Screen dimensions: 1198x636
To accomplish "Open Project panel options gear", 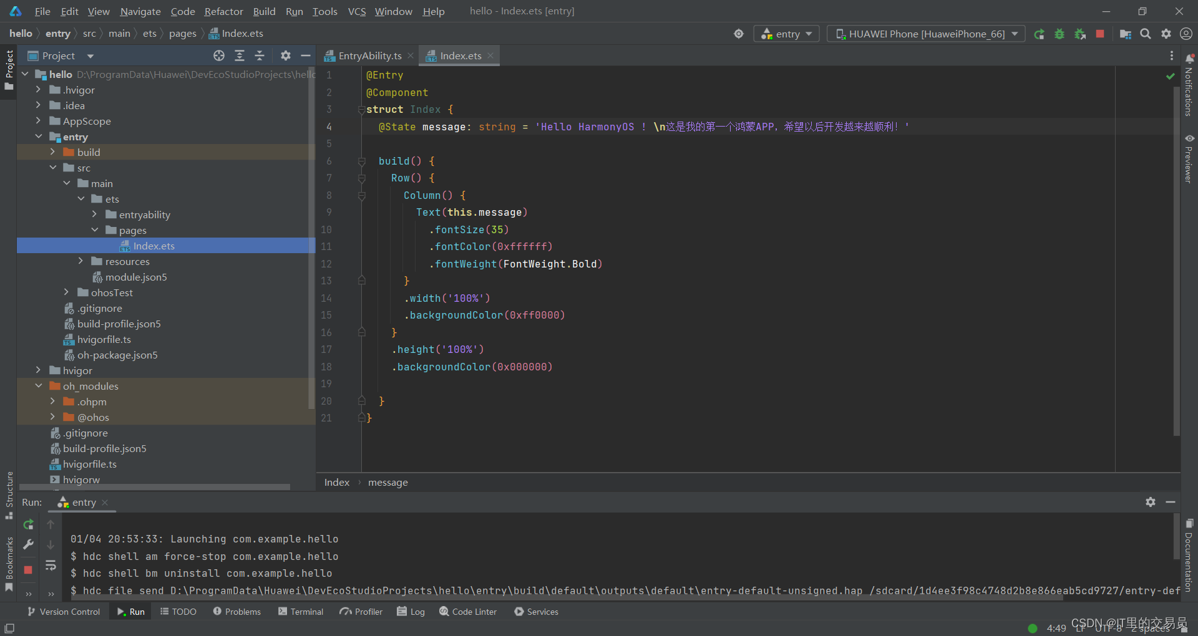I will pos(286,55).
